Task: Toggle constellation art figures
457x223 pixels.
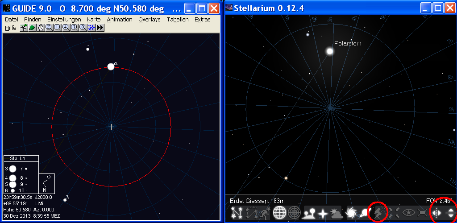Action: (265, 213)
